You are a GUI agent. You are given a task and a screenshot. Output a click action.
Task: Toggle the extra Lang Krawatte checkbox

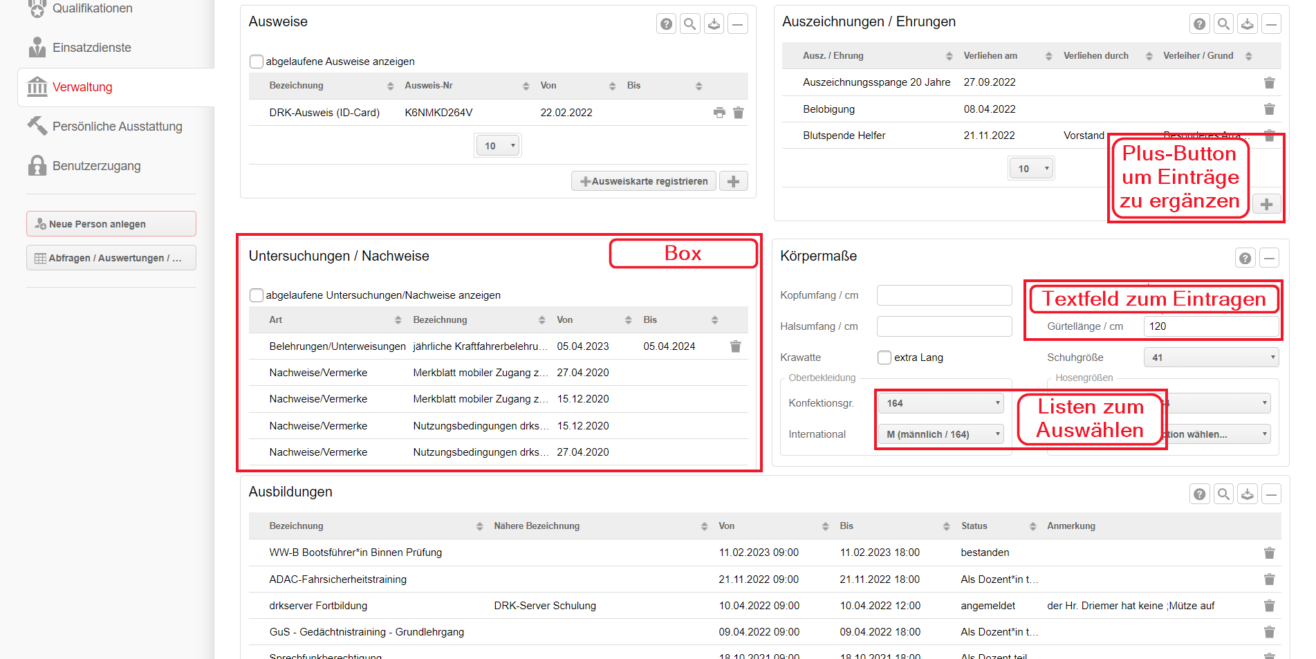pyautogui.click(x=884, y=358)
